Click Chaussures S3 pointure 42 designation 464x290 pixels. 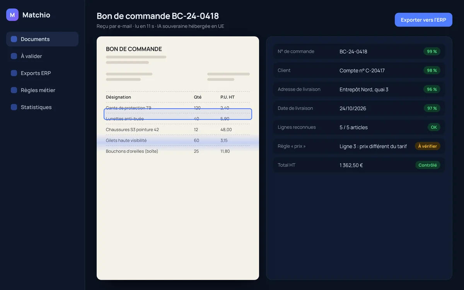[x=132, y=130]
